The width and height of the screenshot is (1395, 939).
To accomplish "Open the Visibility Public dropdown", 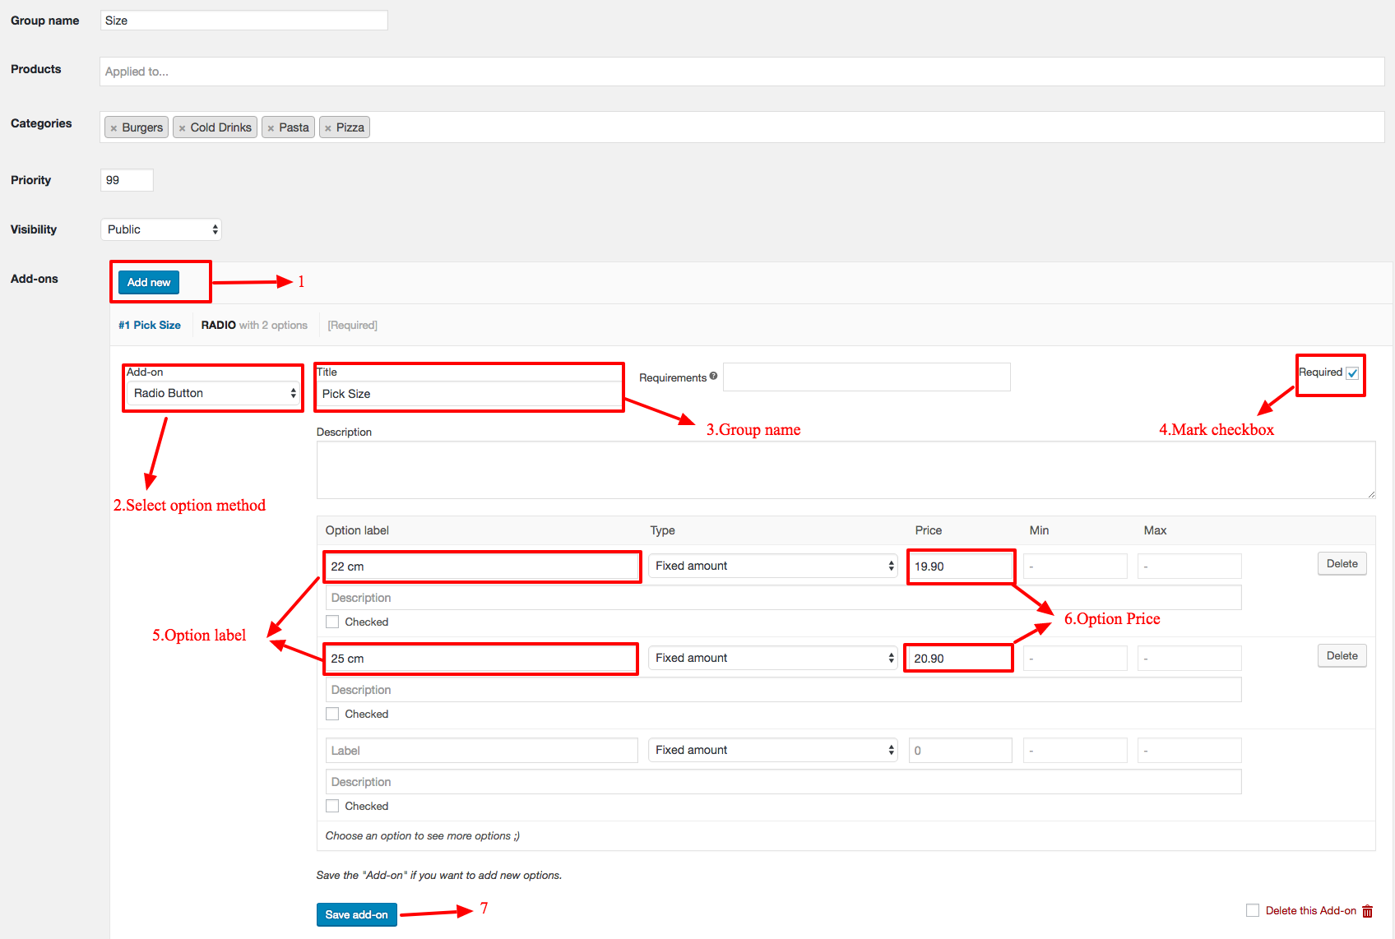I will 161,229.
